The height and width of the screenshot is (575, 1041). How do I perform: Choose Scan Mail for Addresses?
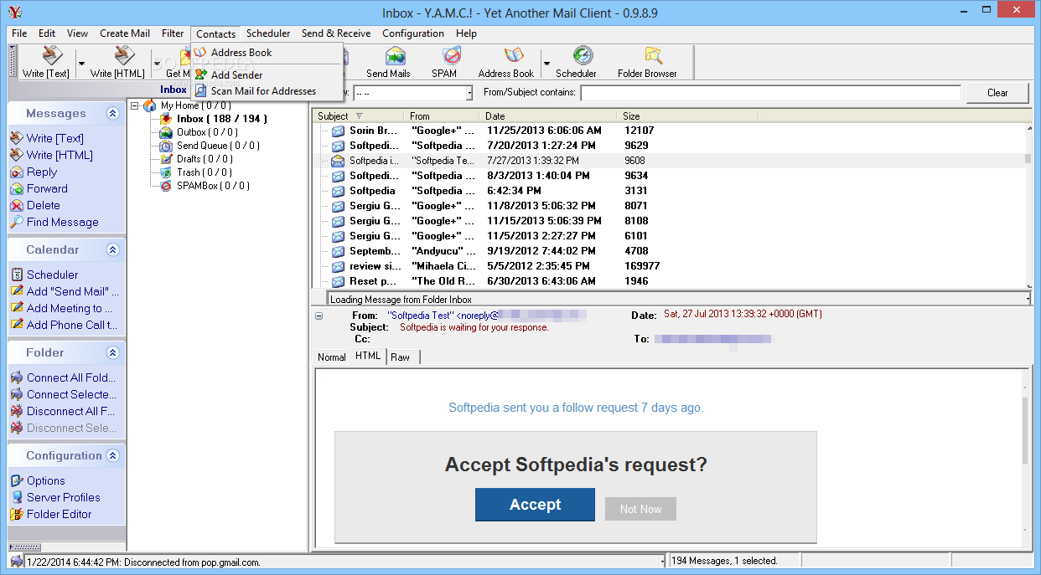(263, 91)
